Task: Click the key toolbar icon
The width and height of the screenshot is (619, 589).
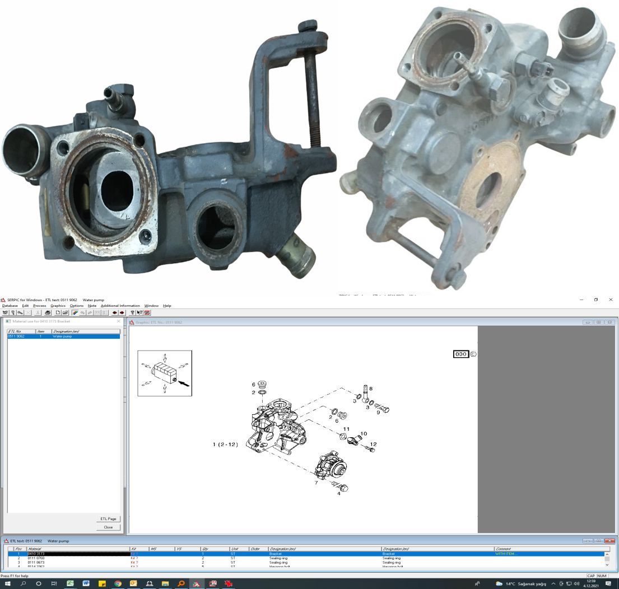Action: (x=20, y=312)
